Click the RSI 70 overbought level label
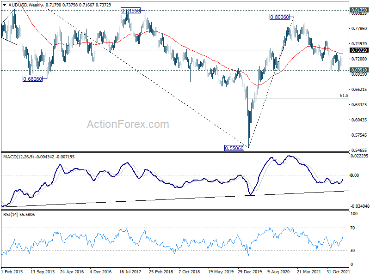Screen dimensions: 370x277 click(352, 228)
